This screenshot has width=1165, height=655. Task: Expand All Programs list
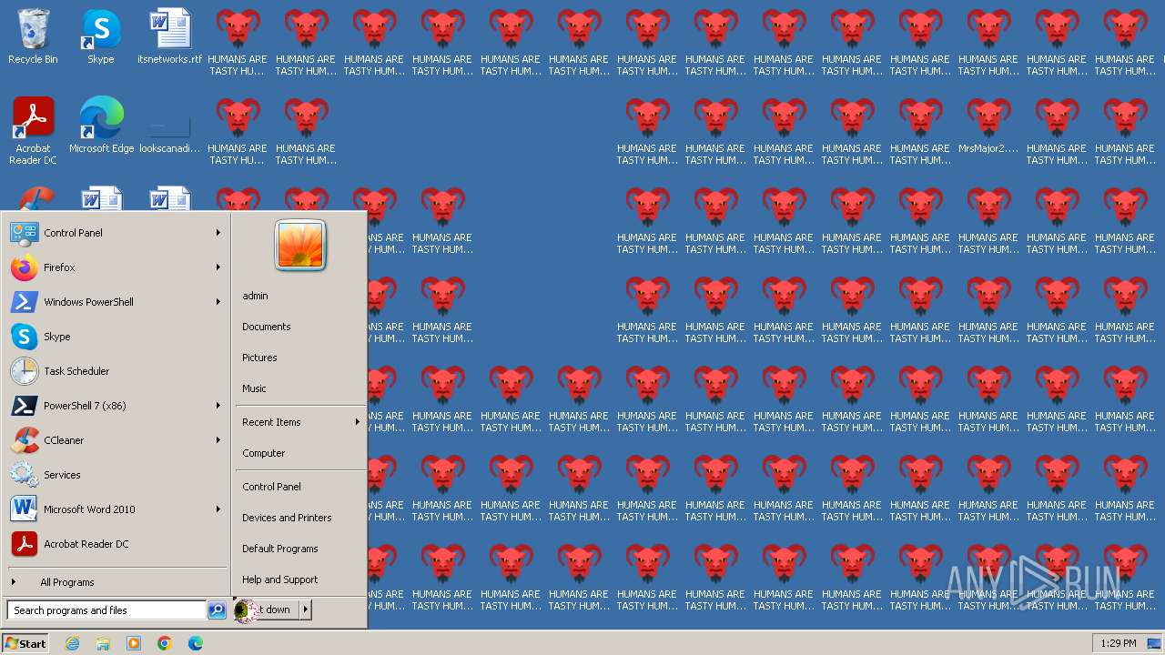pos(116,582)
